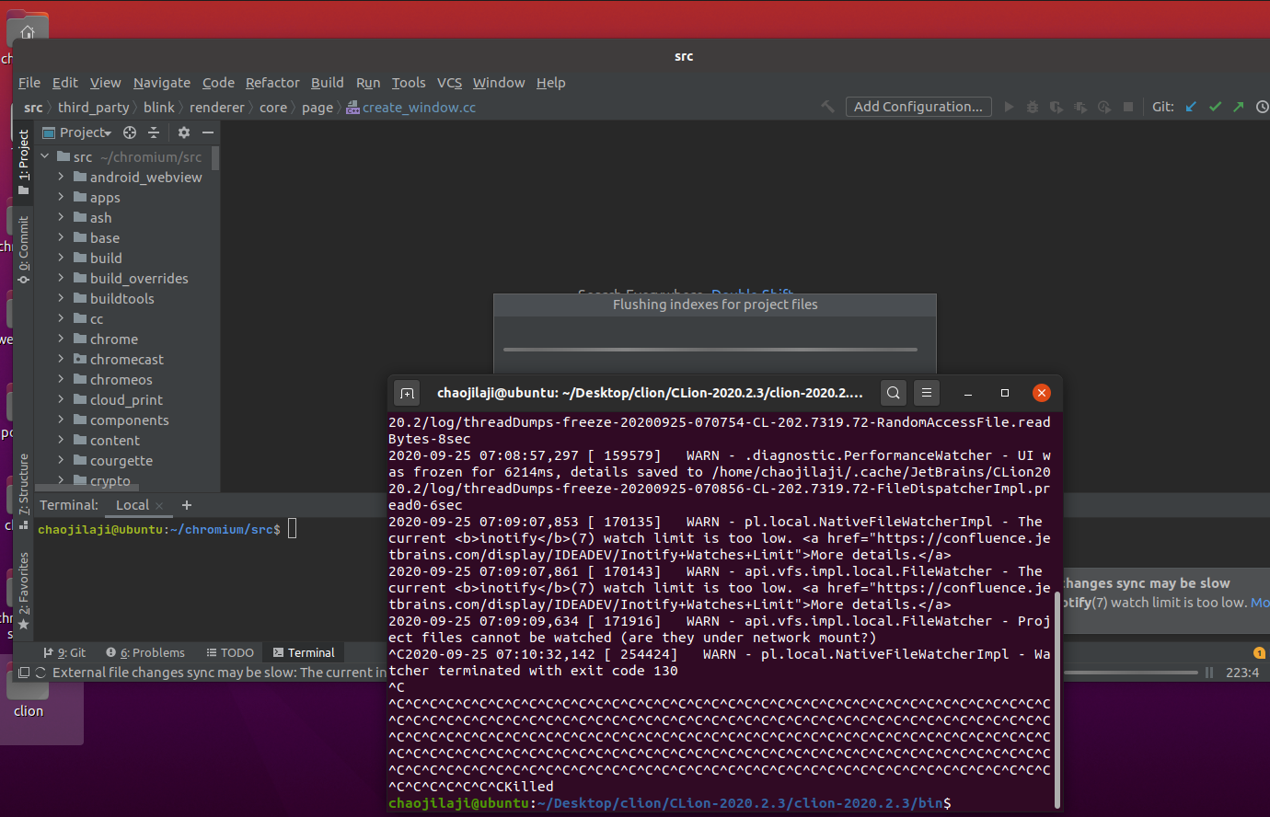1270x817 pixels.
Task: Expand the apps folder
Action: tap(61, 197)
